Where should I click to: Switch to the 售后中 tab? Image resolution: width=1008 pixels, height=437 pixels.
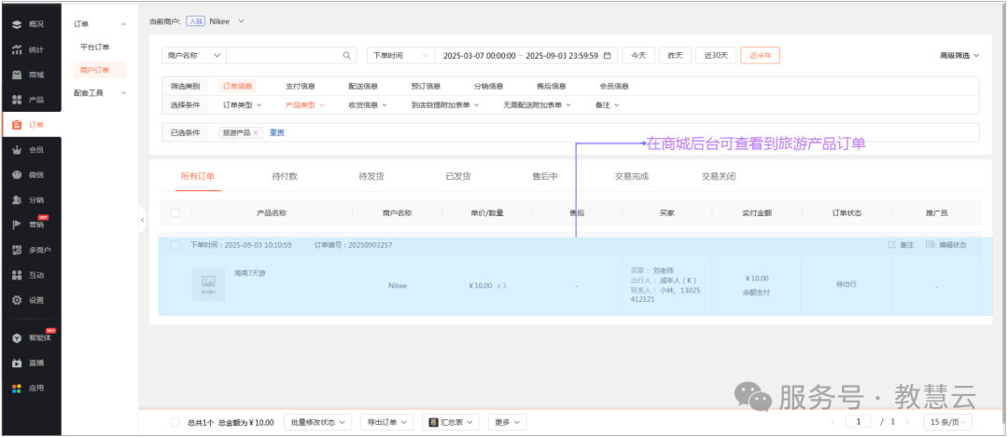(544, 176)
